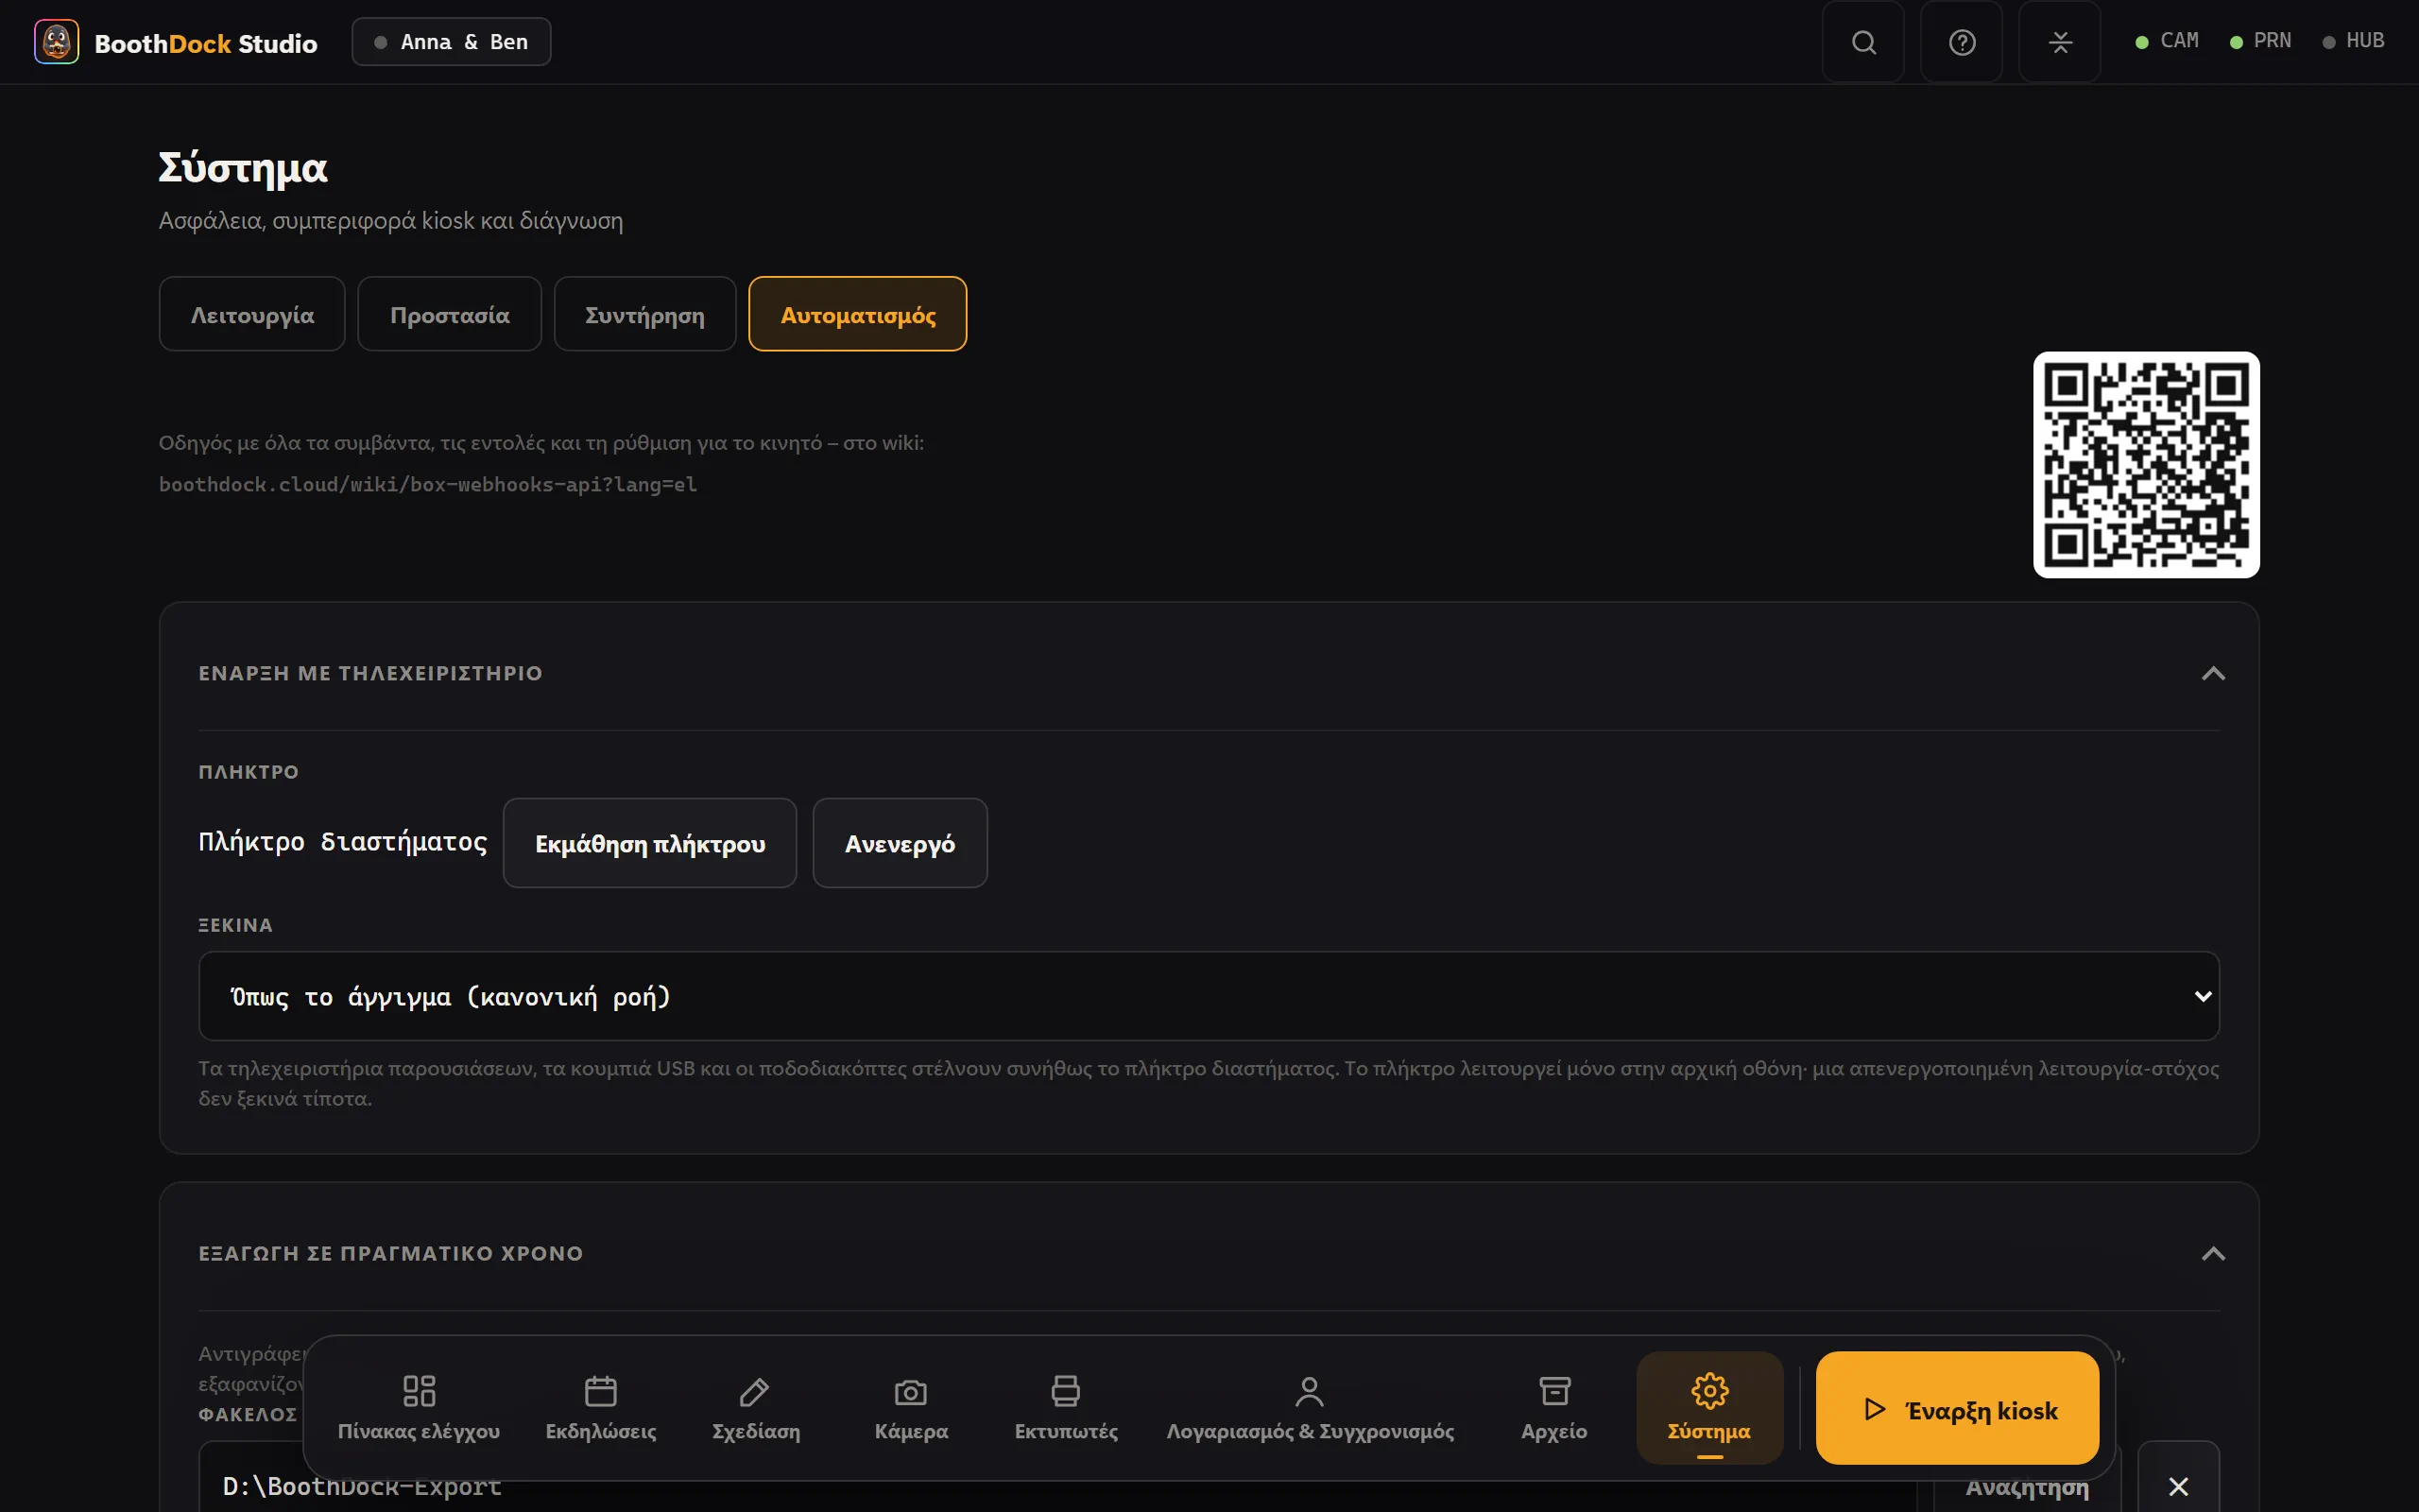Viewport: 2419px width, 1512px height.
Task: Click the X clear button beside Αναζήτηση
Action: [2178, 1485]
